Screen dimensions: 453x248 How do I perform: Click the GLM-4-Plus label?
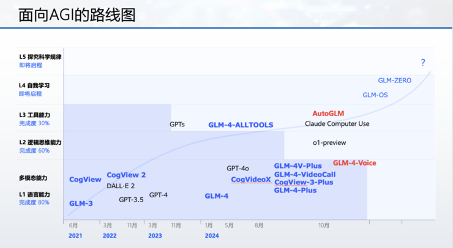point(295,191)
